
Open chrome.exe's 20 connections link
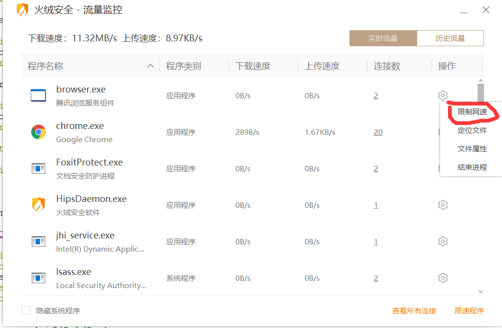coord(378,131)
